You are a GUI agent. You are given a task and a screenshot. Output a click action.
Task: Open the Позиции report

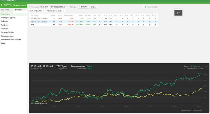tap(4, 29)
